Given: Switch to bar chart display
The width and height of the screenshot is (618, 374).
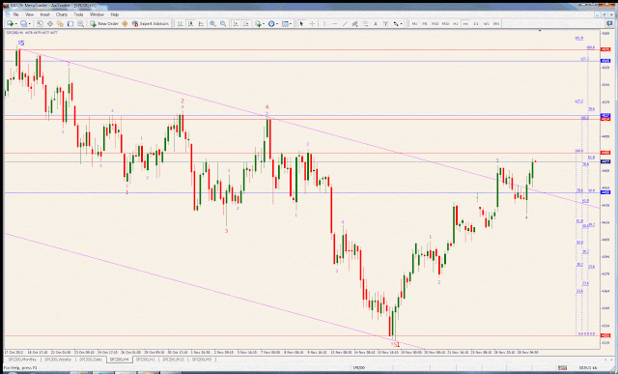Looking at the screenshot, I should (181, 23).
